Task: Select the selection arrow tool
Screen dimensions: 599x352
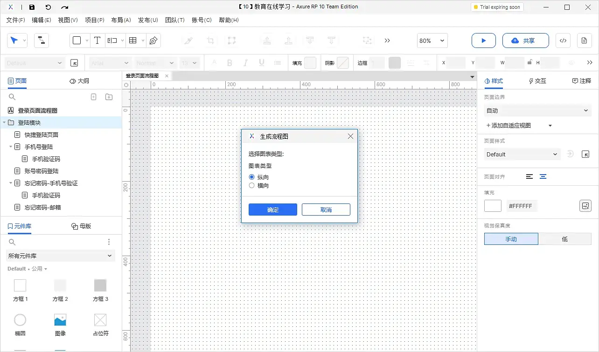Action: 14,40
